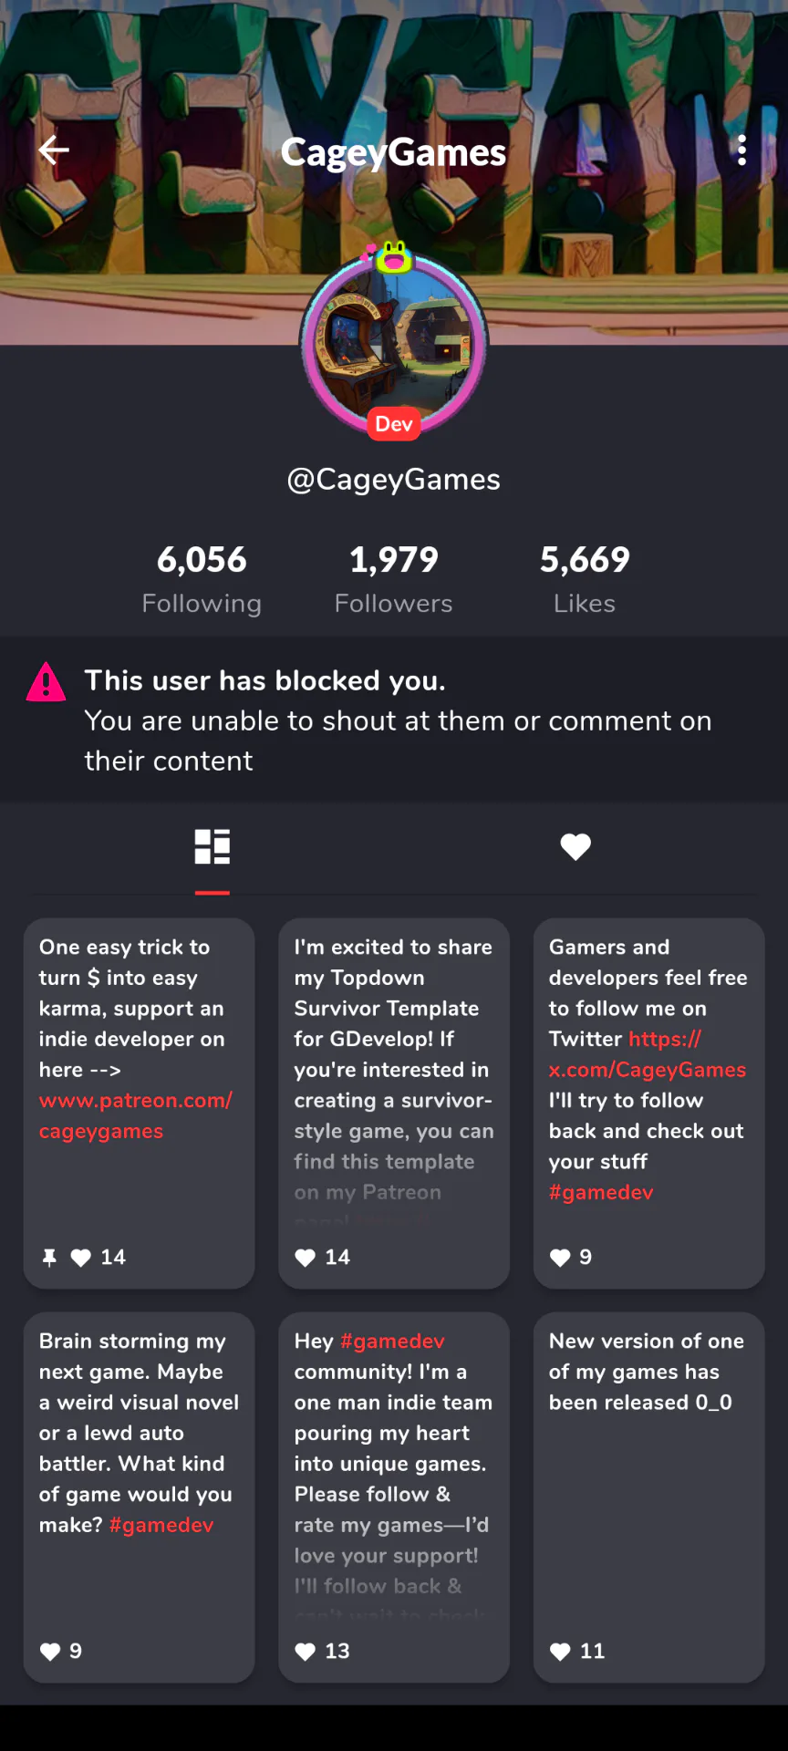Tap the pin icon on the Patreon post
Screen dimensions: 788x1751
pos(49,1258)
